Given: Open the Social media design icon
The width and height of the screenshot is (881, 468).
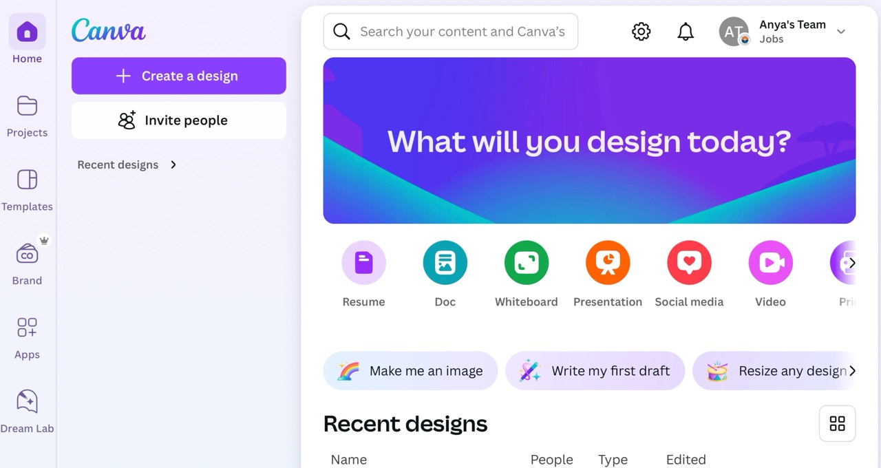Looking at the screenshot, I should (689, 262).
